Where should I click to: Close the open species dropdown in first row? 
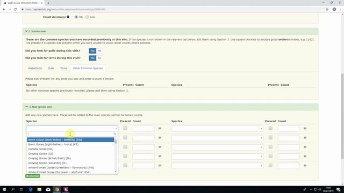point(72,129)
